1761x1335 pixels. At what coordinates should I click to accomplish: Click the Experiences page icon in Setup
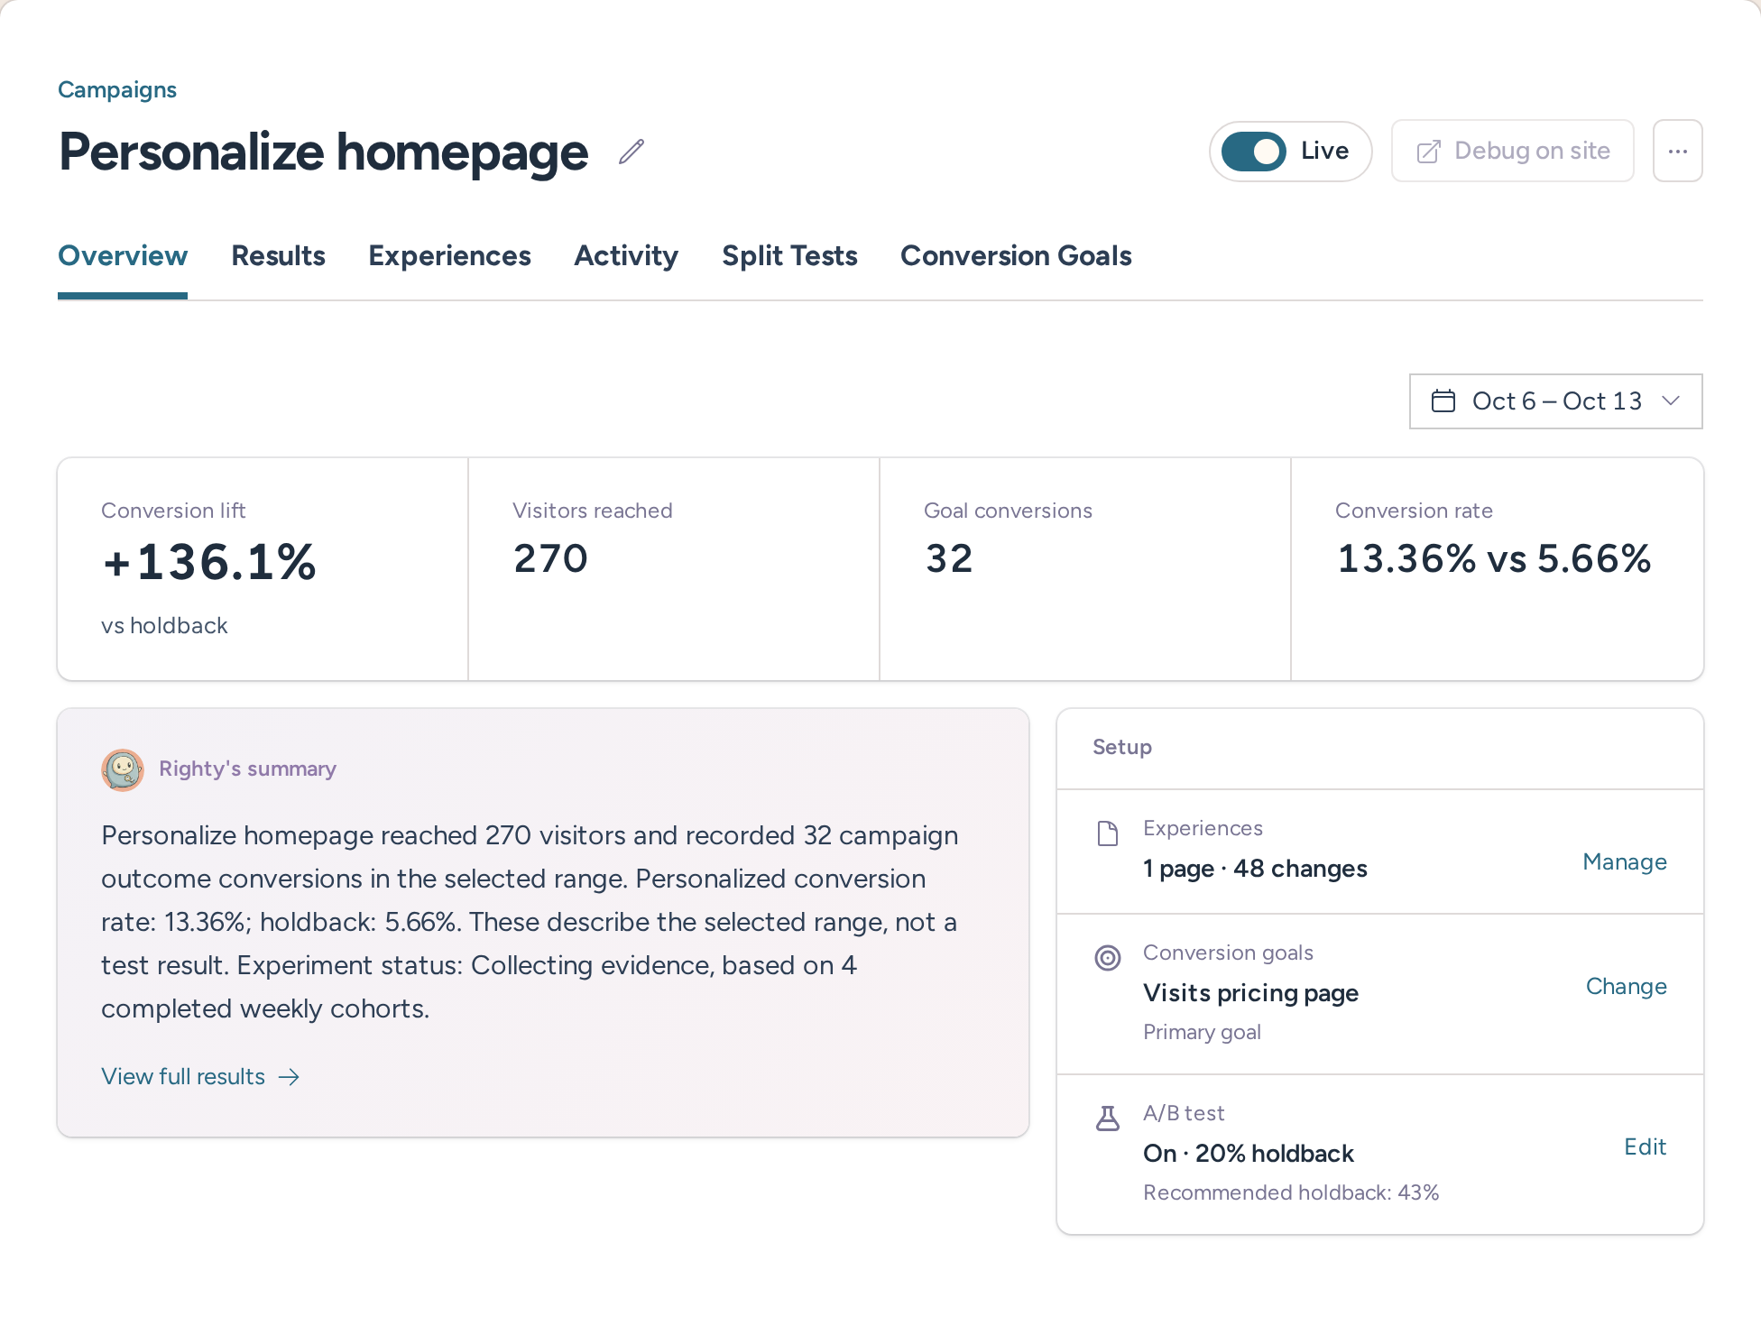coord(1108,833)
